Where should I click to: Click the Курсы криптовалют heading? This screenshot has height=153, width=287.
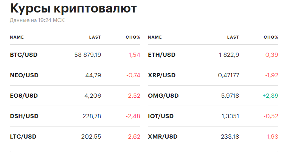[x=73, y=8]
